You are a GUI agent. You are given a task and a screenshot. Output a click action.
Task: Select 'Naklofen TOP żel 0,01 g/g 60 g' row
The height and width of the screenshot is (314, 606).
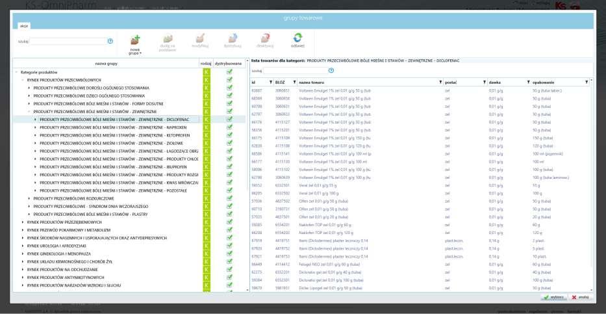pyautogui.click(x=420, y=225)
